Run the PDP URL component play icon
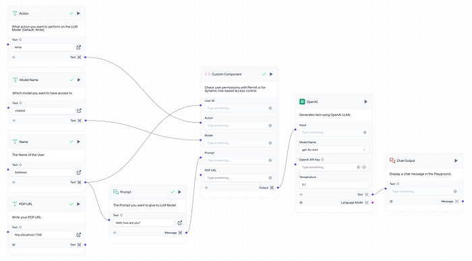 79,204
